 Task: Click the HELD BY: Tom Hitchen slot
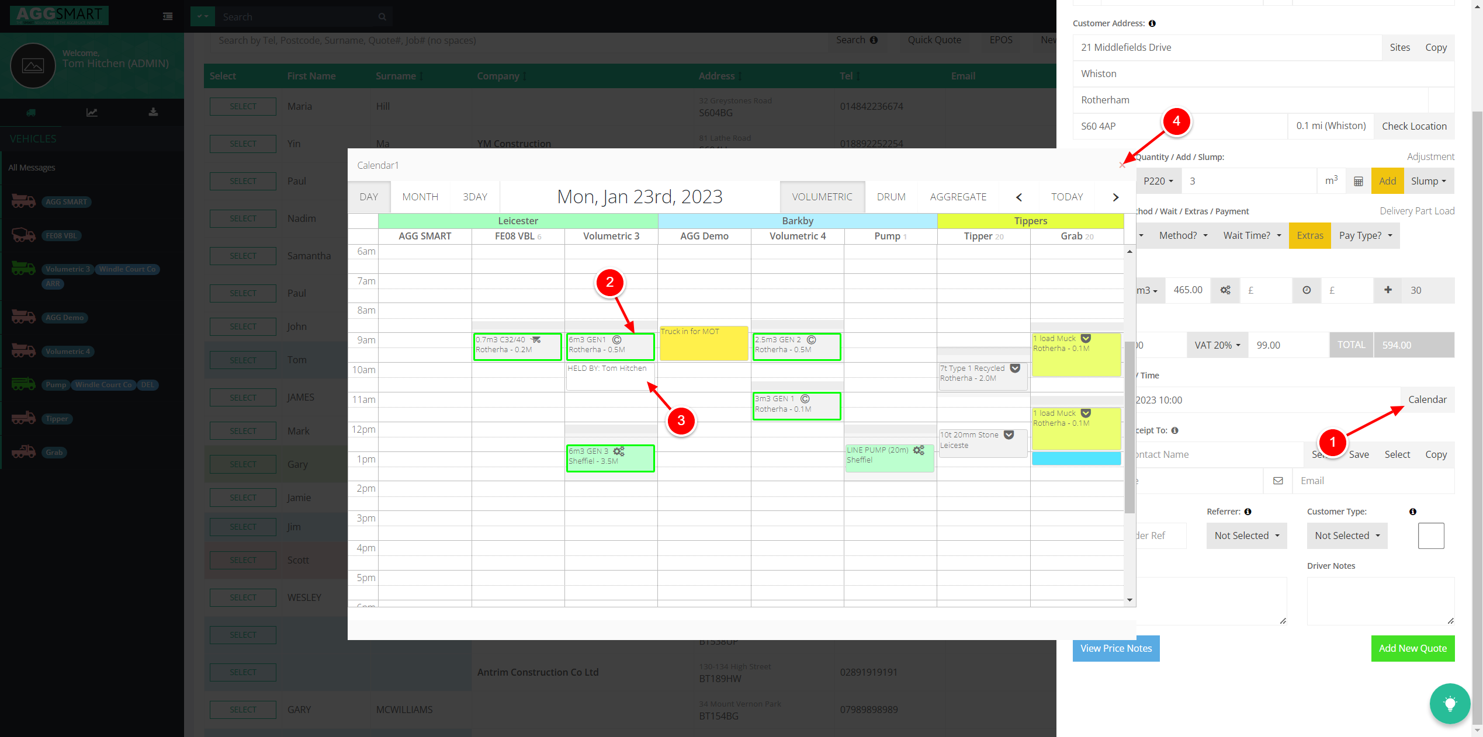click(x=611, y=377)
